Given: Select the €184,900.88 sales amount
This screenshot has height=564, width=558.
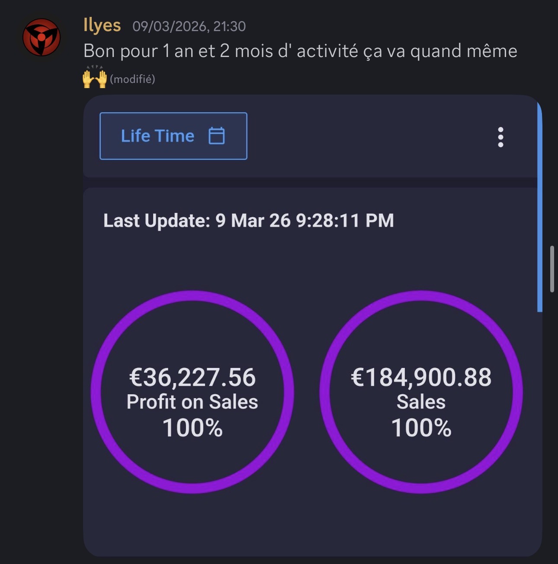Looking at the screenshot, I should 421,377.
